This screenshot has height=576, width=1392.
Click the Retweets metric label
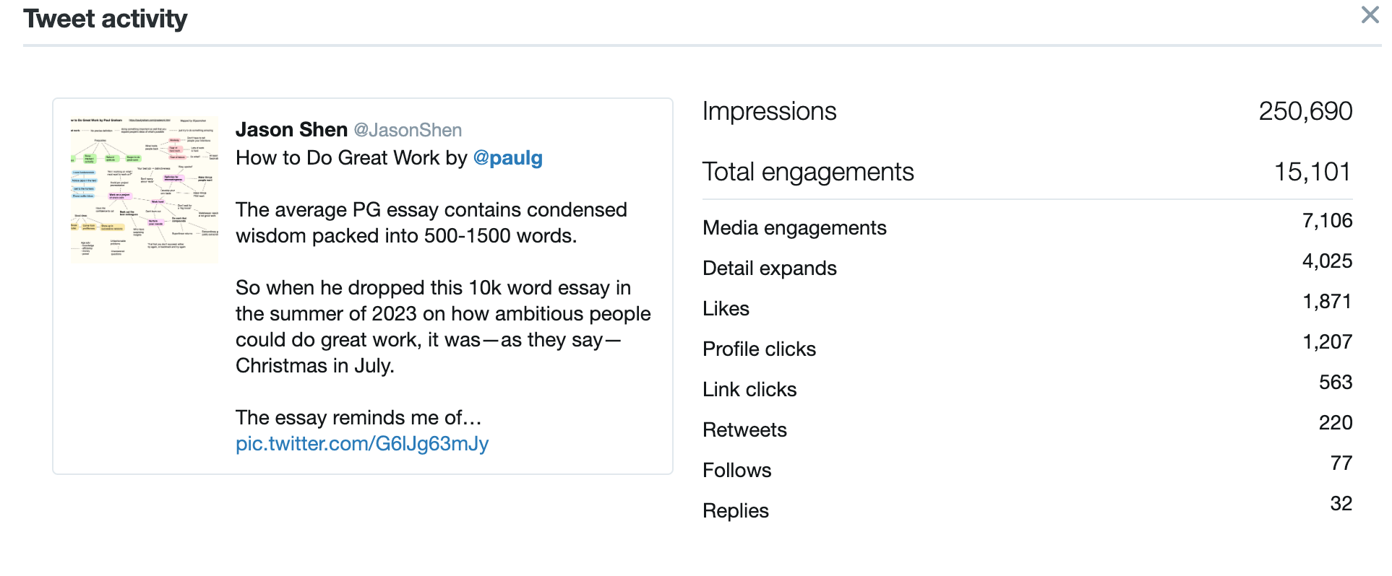744,430
